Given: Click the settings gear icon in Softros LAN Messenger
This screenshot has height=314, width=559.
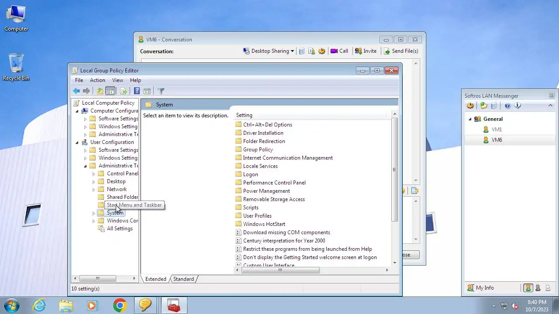Looking at the screenshot, I should 470,106.
